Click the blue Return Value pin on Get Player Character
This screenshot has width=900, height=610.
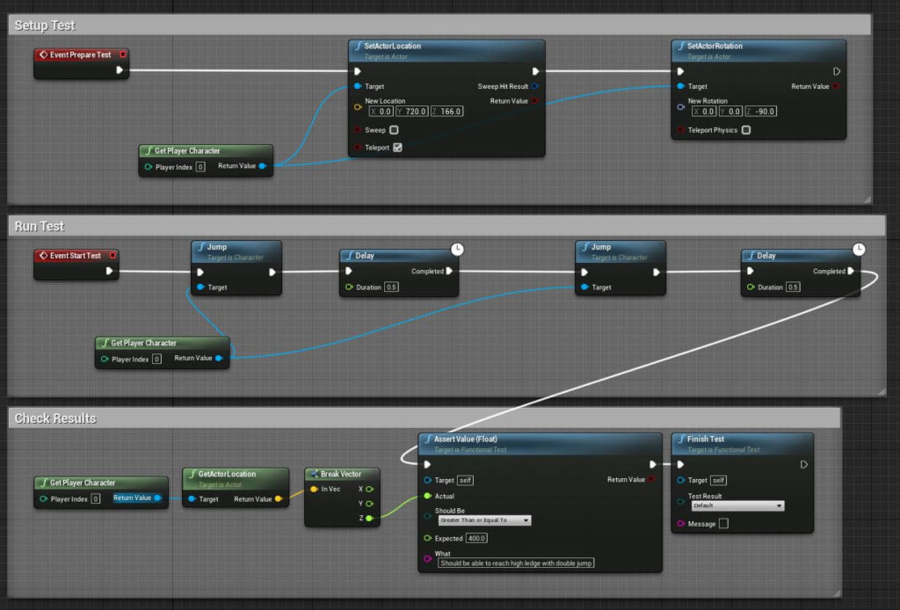point(262,165)
